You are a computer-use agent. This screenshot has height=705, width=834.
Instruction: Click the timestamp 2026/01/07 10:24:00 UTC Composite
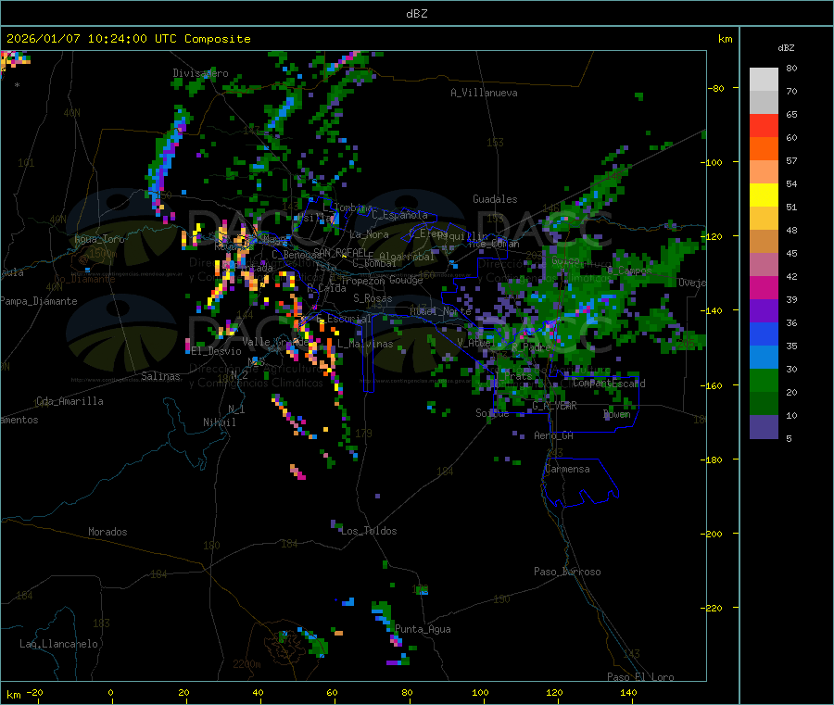coord(128,39)
